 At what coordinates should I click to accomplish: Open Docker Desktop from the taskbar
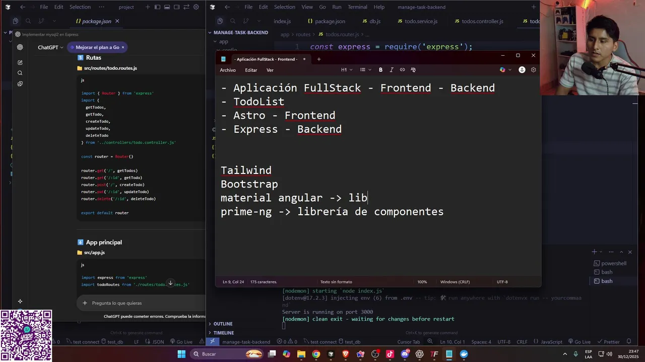pyautogui.click(x=464, y=354)
